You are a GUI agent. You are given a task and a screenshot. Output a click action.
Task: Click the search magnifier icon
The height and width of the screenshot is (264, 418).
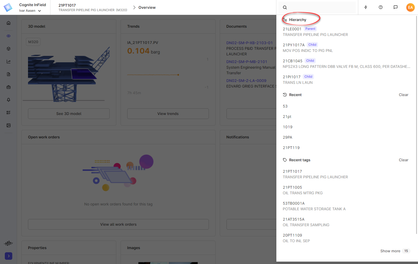point(285,7)
